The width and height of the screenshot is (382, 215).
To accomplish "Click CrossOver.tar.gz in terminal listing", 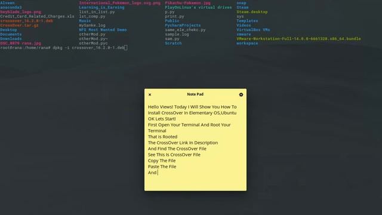I will [x=19, y=25].
